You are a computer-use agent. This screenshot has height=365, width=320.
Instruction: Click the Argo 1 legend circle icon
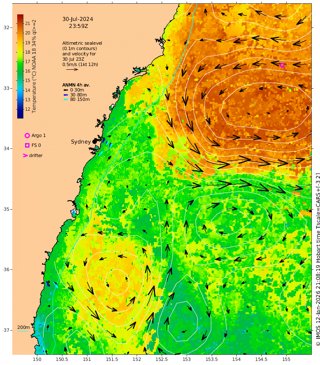[27, 135]
